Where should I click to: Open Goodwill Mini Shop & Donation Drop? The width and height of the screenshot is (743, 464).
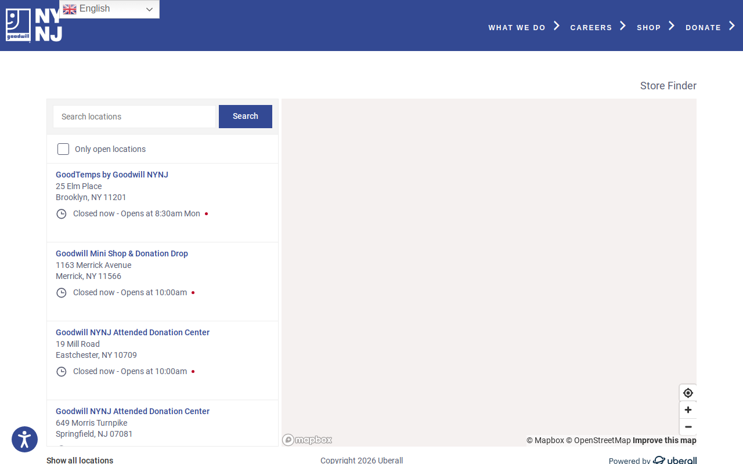click(x=122, y=253)
